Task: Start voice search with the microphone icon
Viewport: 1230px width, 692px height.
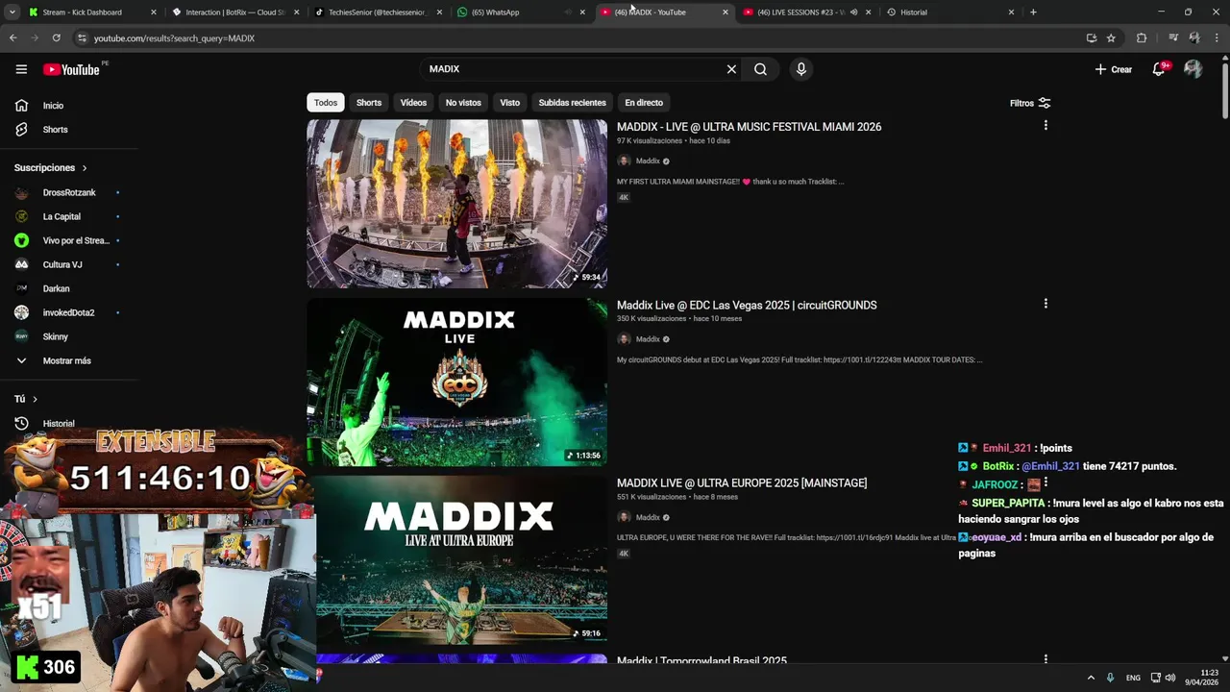Action: pyautogui.click(x=800, y=69)
